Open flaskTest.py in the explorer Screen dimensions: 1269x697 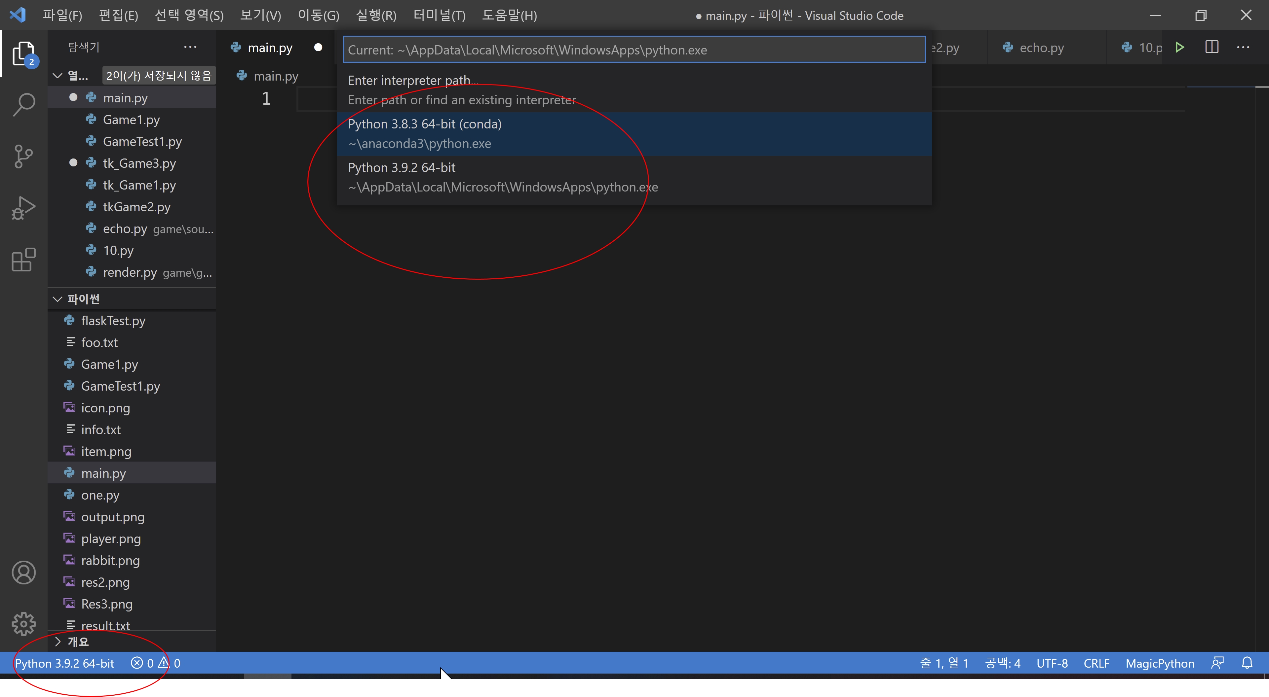[113, 321]
